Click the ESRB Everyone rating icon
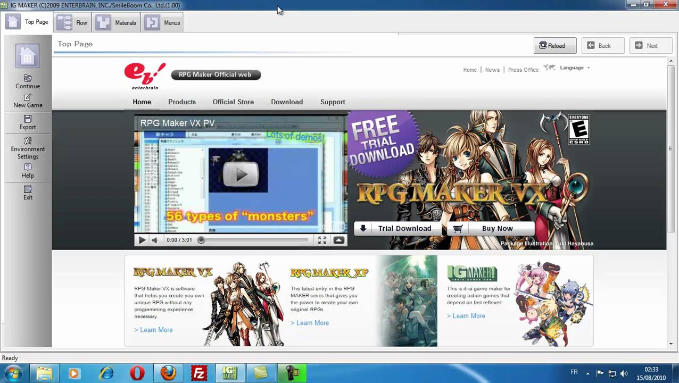Viewport: 679px width, 383px height. tap(578, 129)
